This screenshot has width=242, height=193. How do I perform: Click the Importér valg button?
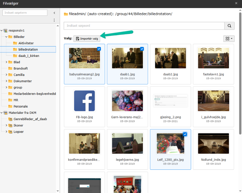[x=87, y=39]
